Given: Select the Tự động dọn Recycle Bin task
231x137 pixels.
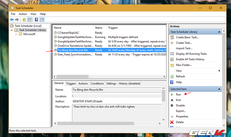Looking at the screenshot, I should pos(110,50).
